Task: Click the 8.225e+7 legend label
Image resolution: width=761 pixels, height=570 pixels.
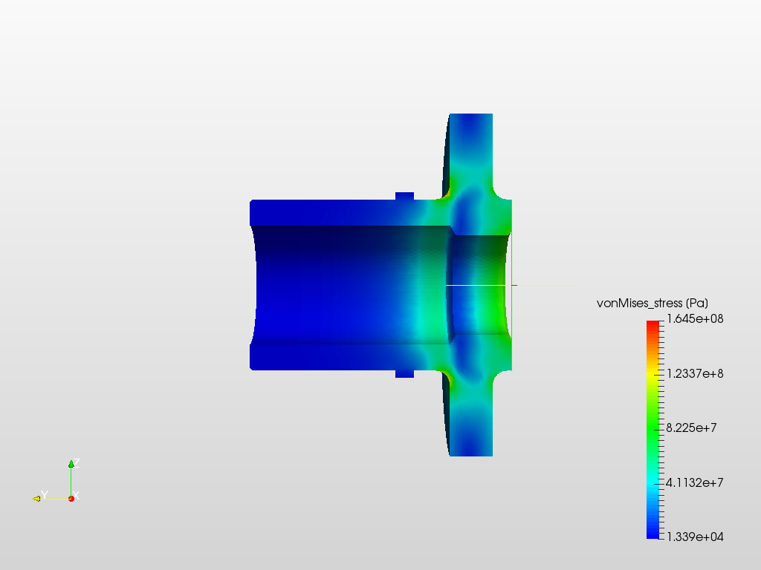Action: [x=691, y=428]
